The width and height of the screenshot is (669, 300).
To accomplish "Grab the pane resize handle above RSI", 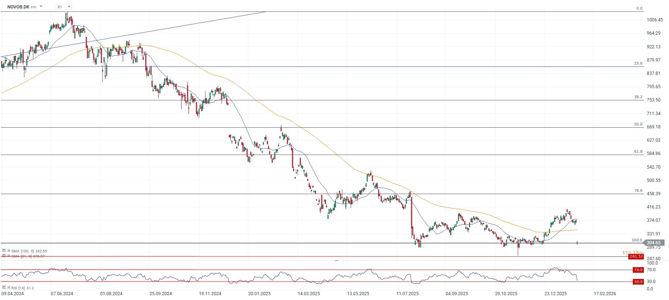I will point(337,261).
